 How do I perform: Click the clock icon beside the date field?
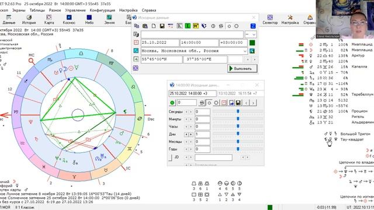point(136,43)
